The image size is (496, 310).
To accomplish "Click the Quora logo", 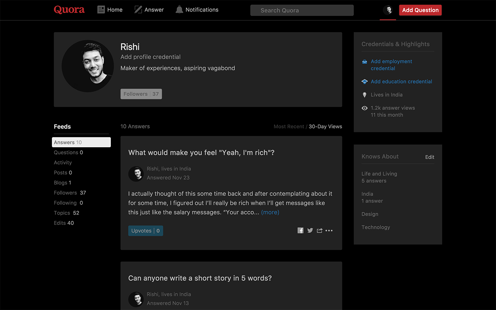I will click(x=69, y=10).
